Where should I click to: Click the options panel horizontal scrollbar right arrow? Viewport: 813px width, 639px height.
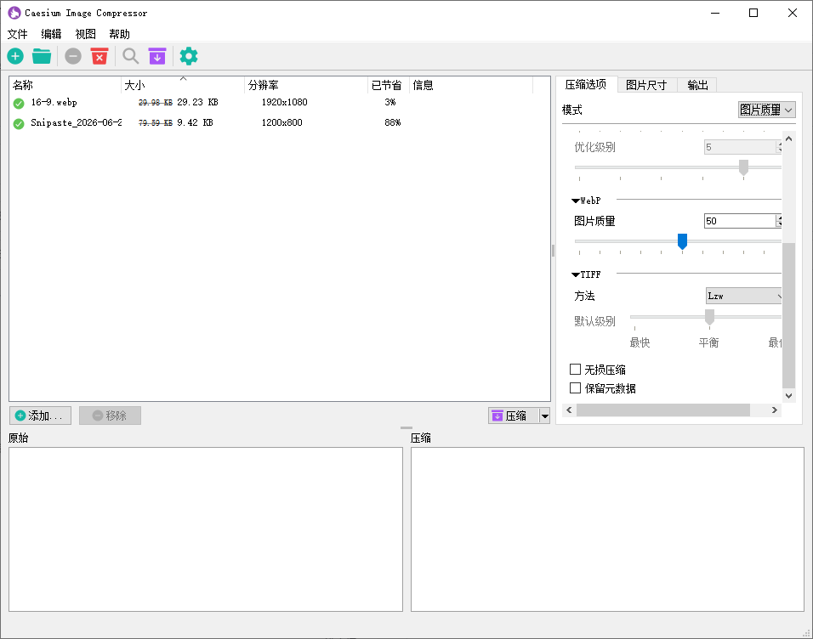pyautogui.click(x=775, y=410)
